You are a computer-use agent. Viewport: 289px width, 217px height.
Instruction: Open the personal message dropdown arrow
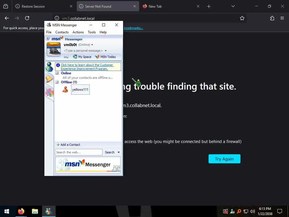(x=106, y=51)
